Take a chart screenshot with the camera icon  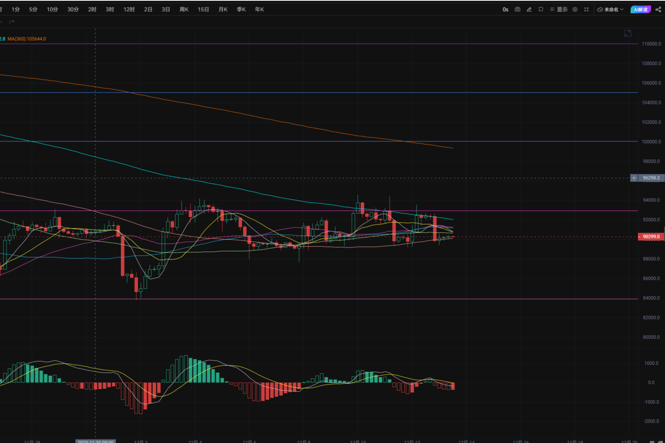click(x=517, y=9)
